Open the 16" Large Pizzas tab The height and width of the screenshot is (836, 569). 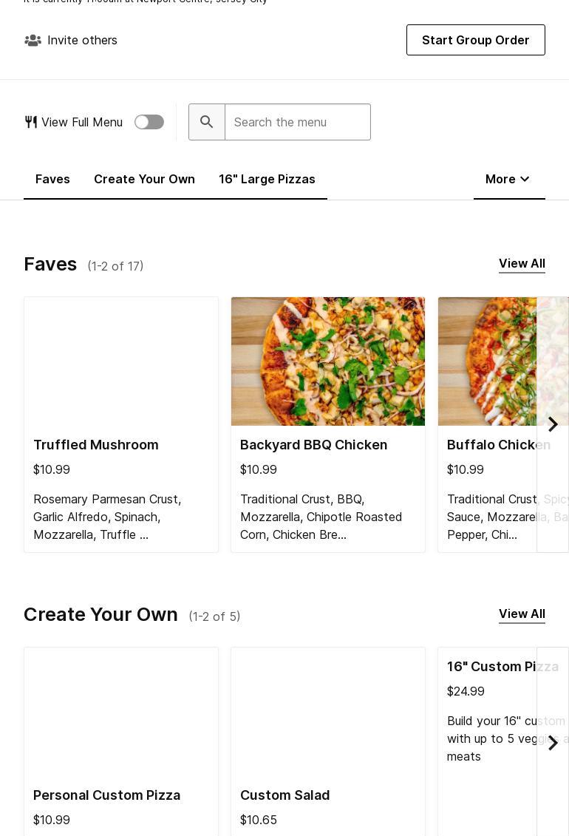pyautogui.click(x=267, y=180)
